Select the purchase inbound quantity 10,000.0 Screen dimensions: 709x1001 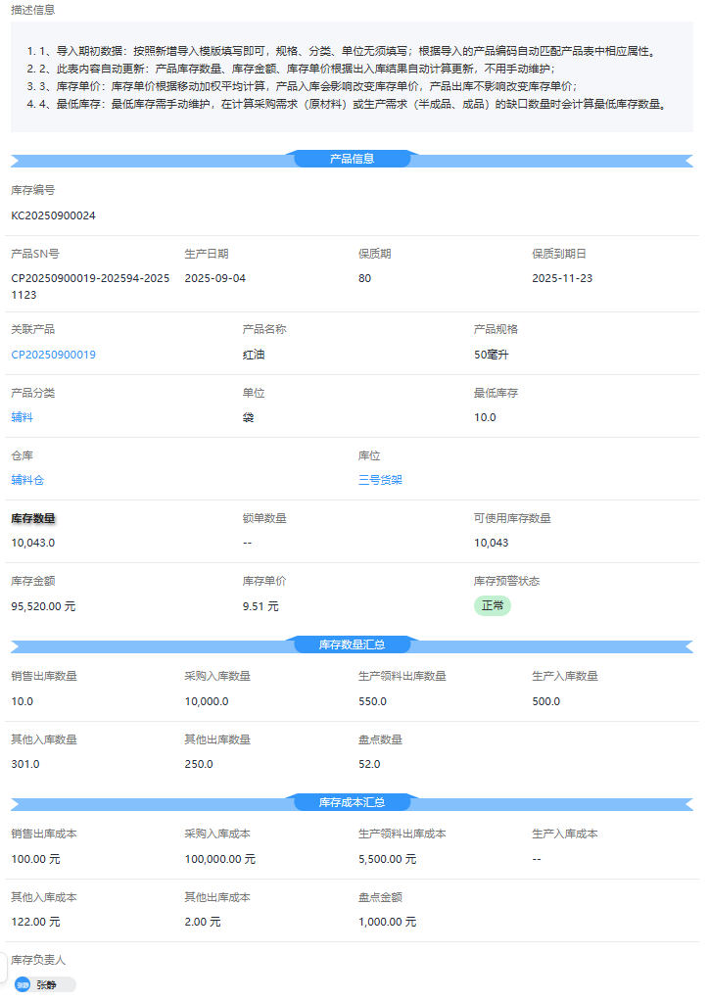point(207,701)
